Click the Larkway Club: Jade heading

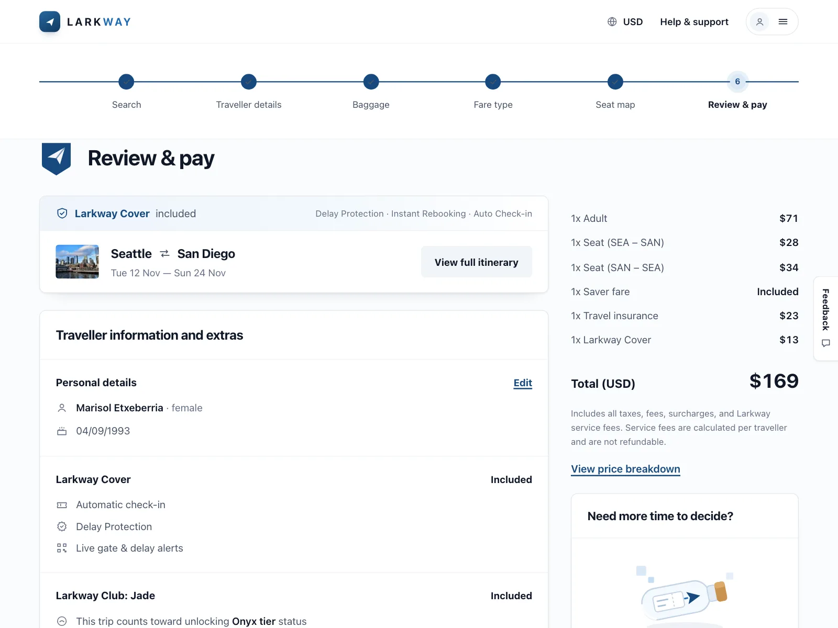[x=105, y=596]
